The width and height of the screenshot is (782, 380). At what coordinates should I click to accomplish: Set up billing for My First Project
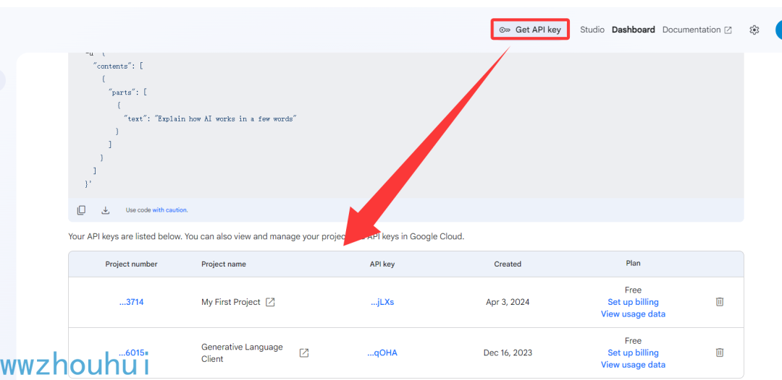click(633, 302)
